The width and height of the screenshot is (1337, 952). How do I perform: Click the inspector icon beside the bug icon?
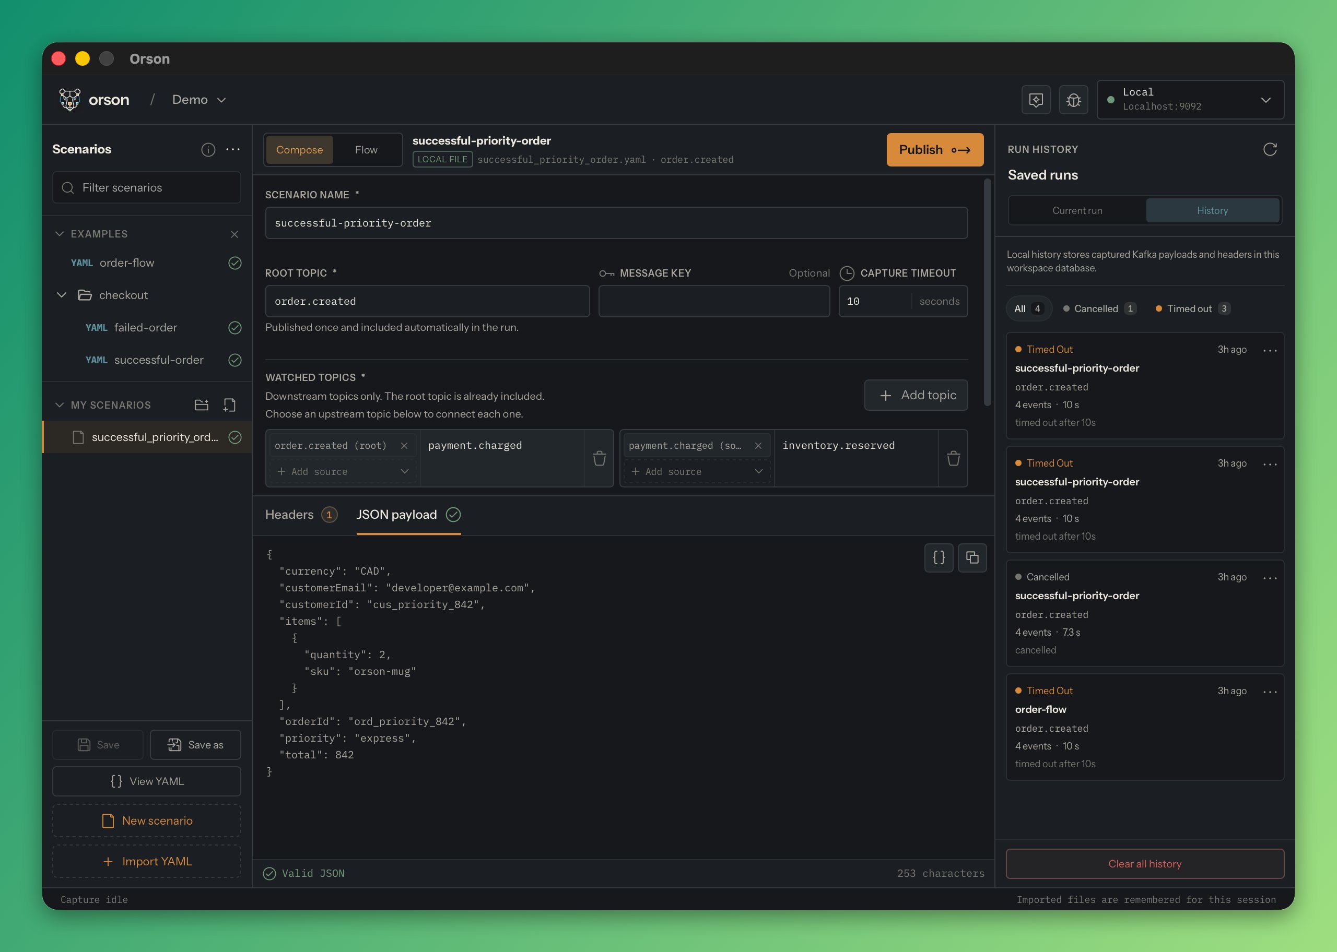pos(1036,100)
